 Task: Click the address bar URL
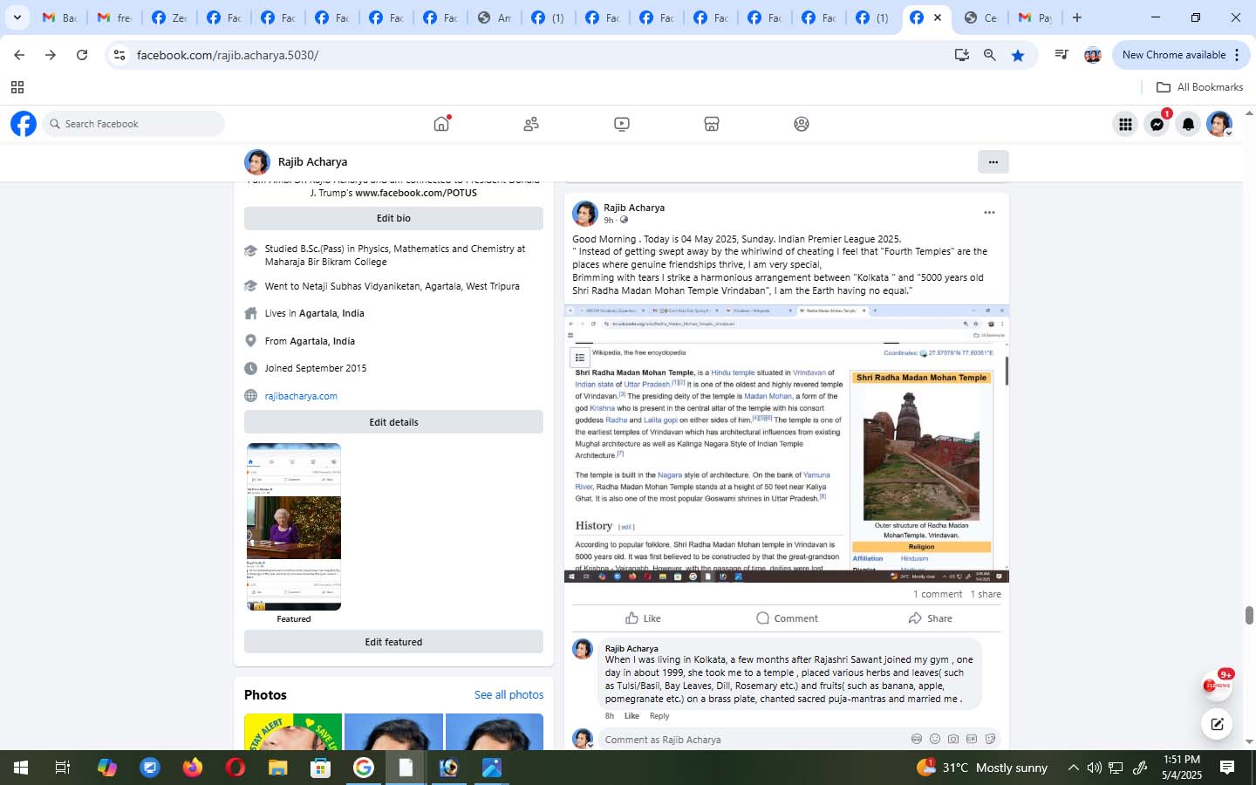coord(228,55)
